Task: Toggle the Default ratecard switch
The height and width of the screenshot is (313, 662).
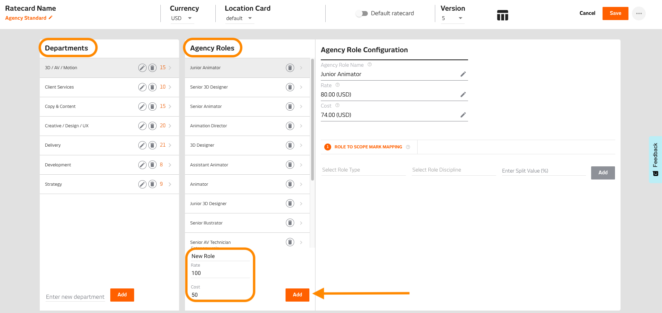Action: pyautogui.click(x=362, y=13)
